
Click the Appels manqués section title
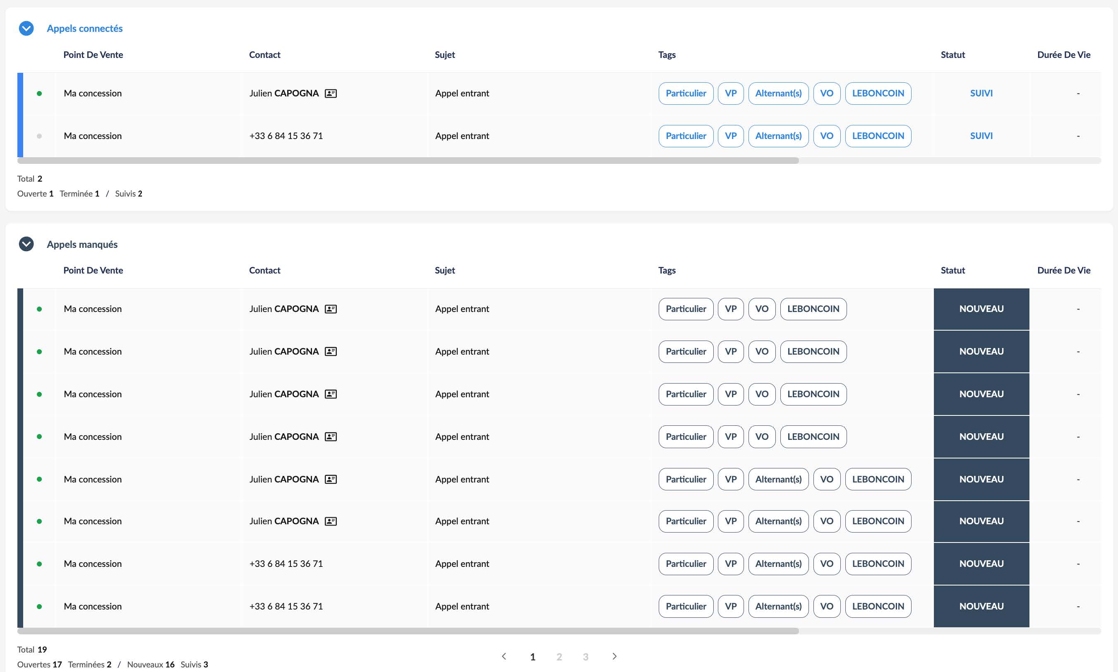pyautogui.click(x=82, y=245)
